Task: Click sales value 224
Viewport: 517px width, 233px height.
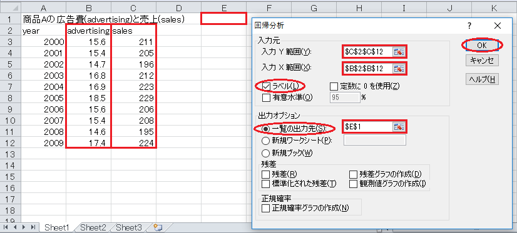Action: pyautogui.click(x=133, y=143)
